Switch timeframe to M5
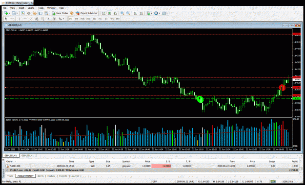The width and height of the screenshot is (305, 185). point(77,19)
